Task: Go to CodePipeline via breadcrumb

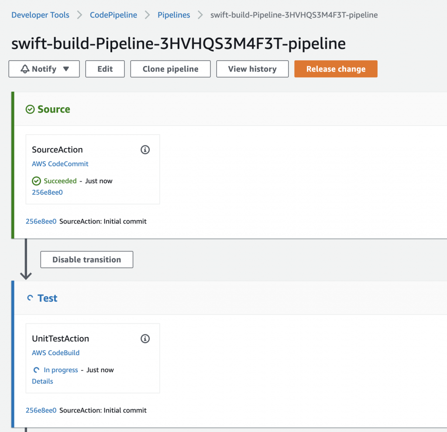Action: 113,14
